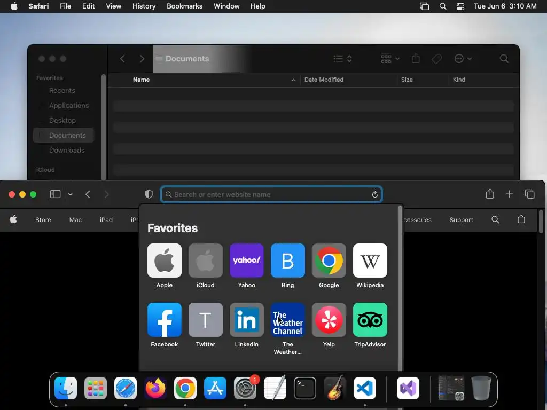Image resolution: width=547 pixels, height=410 pixels.
Task: Select Documents in Finder sidebar
Action: [x=64, y=135]
